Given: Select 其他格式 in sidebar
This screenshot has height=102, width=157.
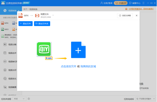Looking at the screenshot, I should click(x=9, y=36).
